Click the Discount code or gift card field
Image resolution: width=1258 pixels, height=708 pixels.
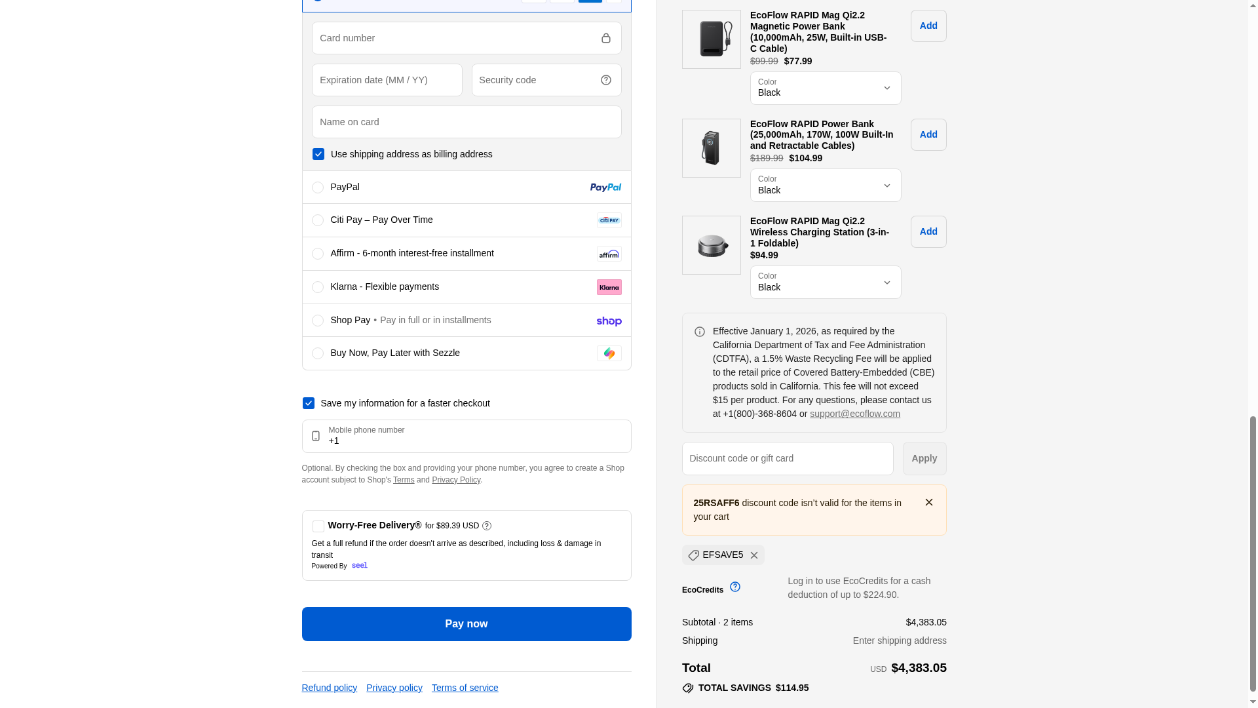click(787, 458)
